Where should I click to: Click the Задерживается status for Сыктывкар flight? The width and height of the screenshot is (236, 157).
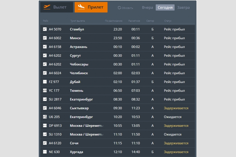pyautogui.click(x=176, y=108)
